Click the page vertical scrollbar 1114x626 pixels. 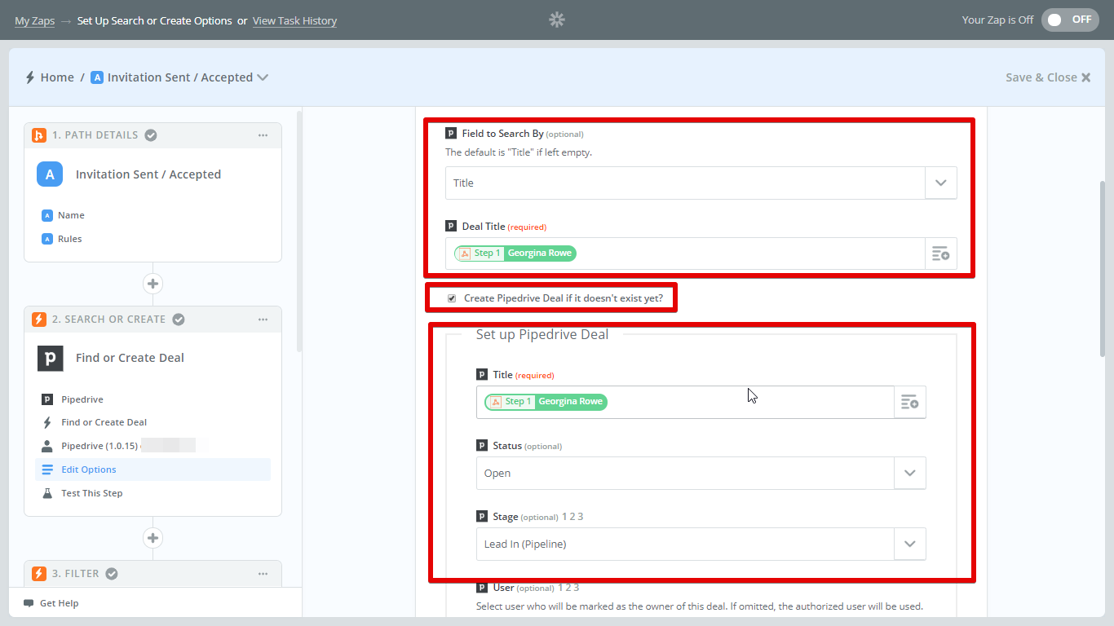click(1103, 269)
